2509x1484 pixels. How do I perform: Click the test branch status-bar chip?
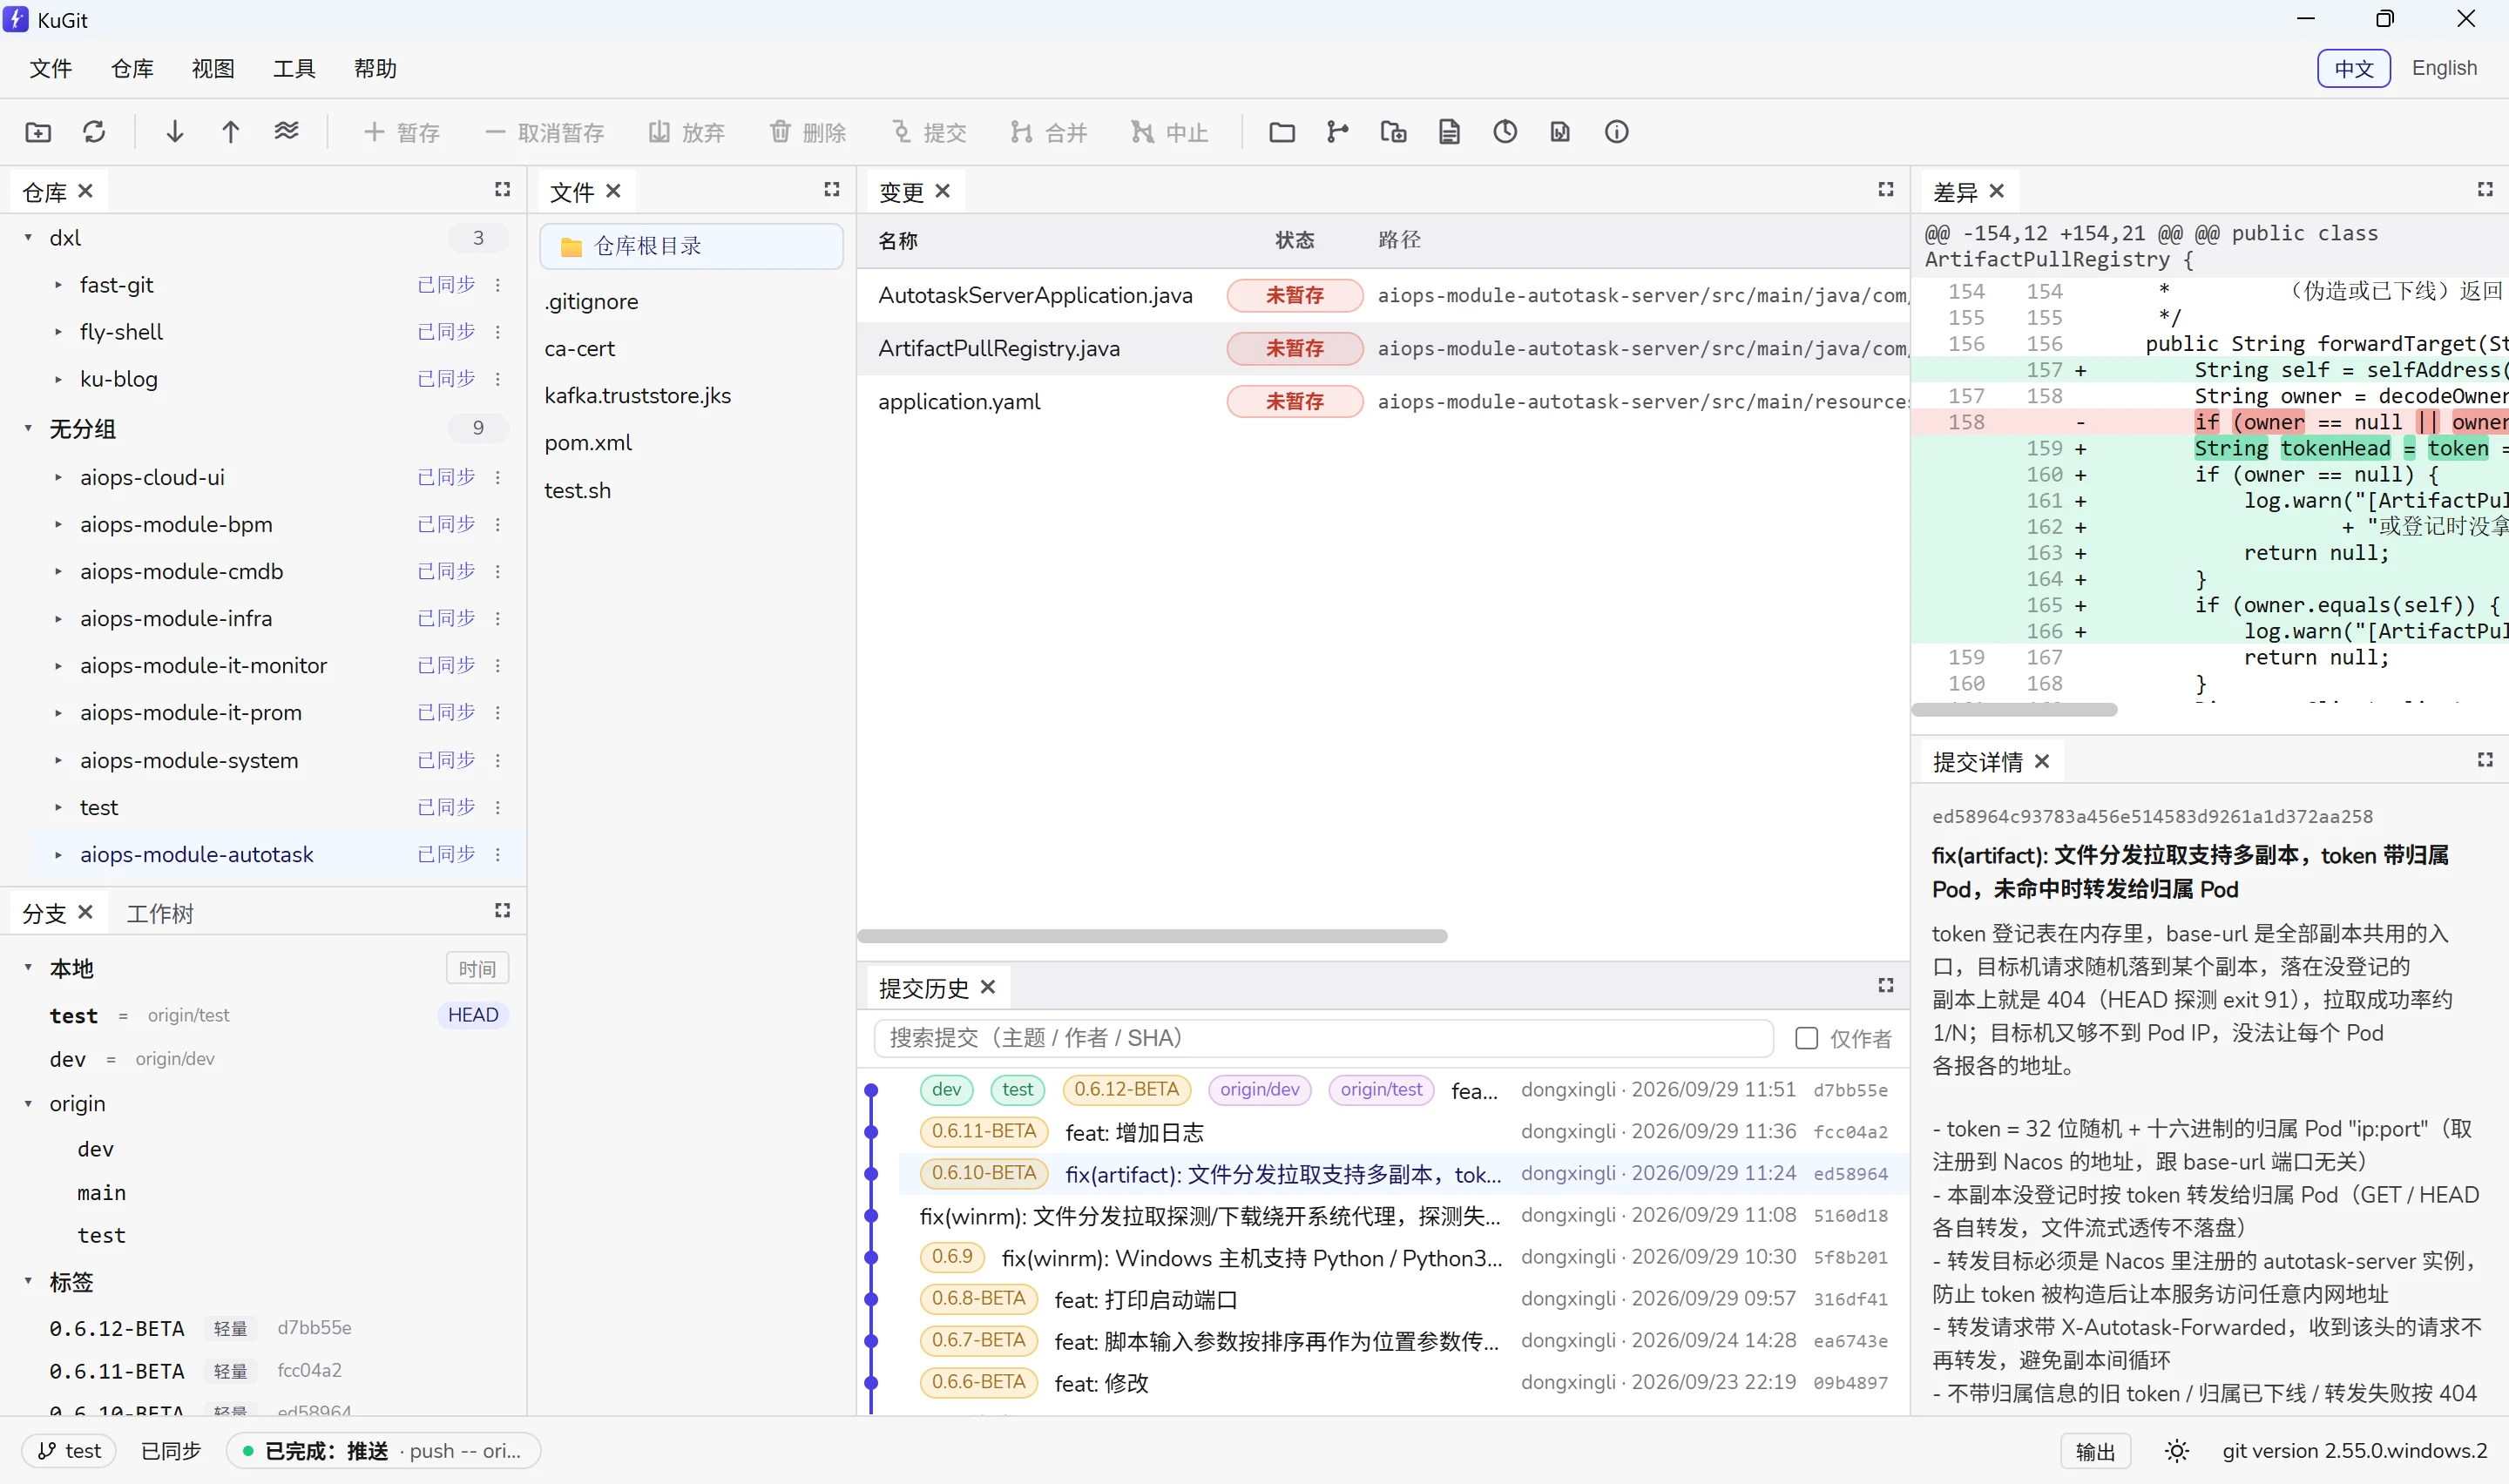(69, 1451)
